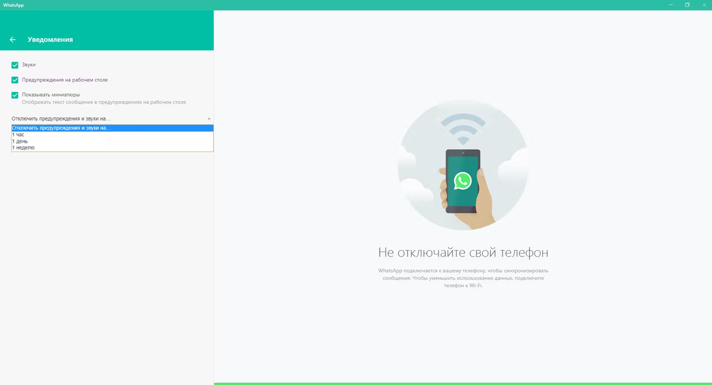Click the Уведомления panel title
The image size is (712, 385).
pos(50,40)
